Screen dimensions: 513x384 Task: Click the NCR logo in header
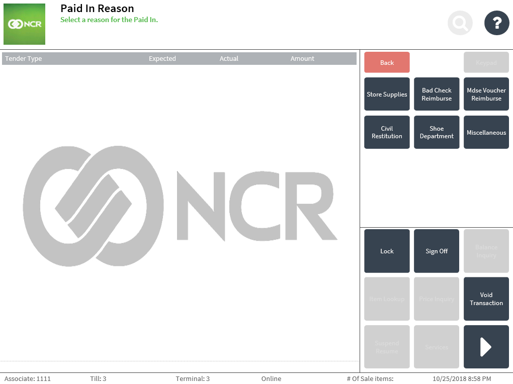pyautogui.click(x=24, y=24)
